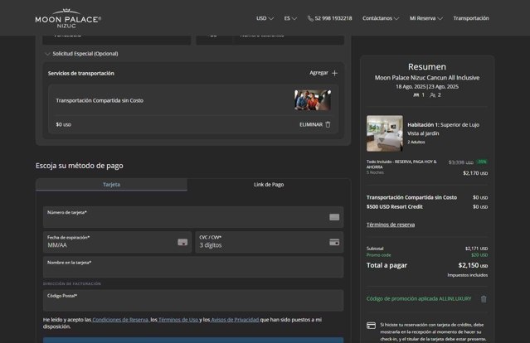The image size is (530, 343).
Task: Expand Solicitud Especial (Opcional) section
Action: pos(81,54)
